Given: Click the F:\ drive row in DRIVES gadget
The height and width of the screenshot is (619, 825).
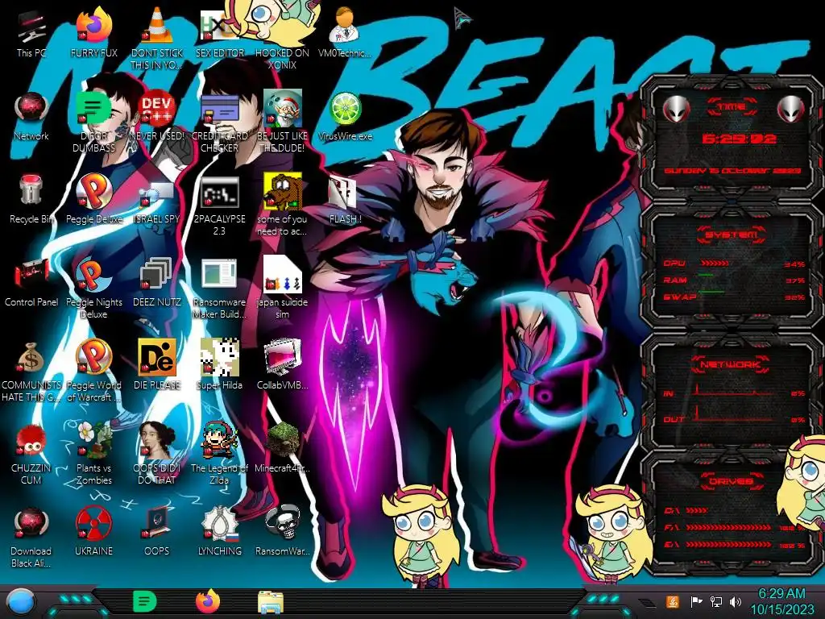Looking at the screenshot, I should tap(735, 527).
